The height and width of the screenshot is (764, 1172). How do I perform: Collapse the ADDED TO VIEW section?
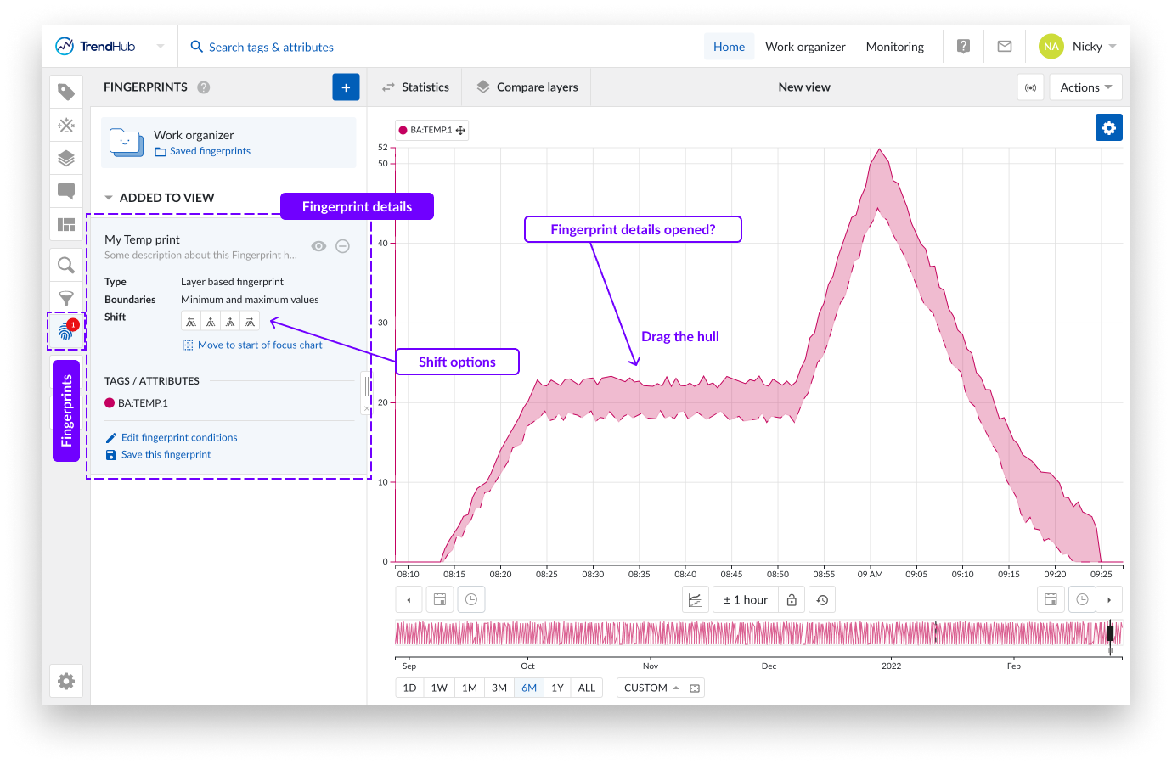click(109, 198)
